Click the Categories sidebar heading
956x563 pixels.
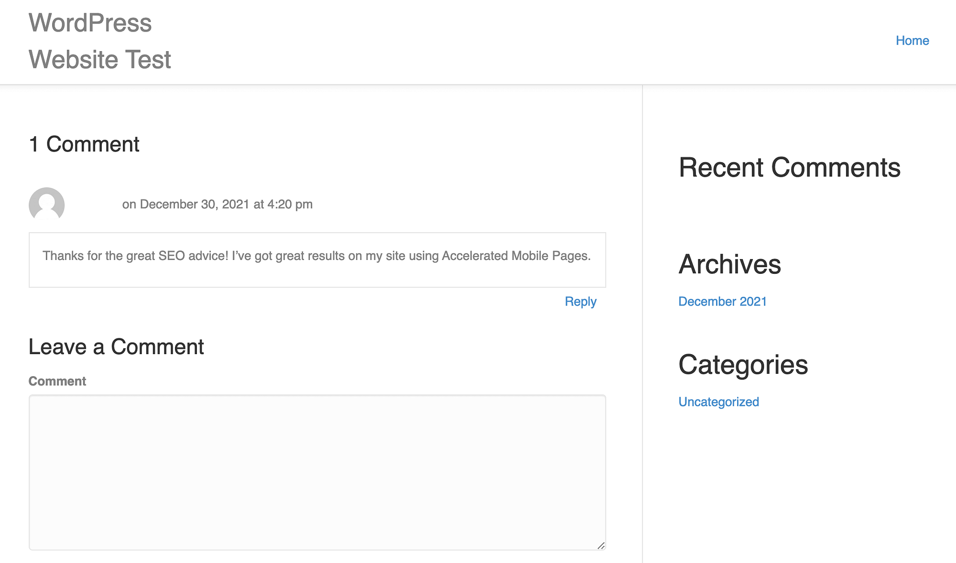tap(743, 365)
